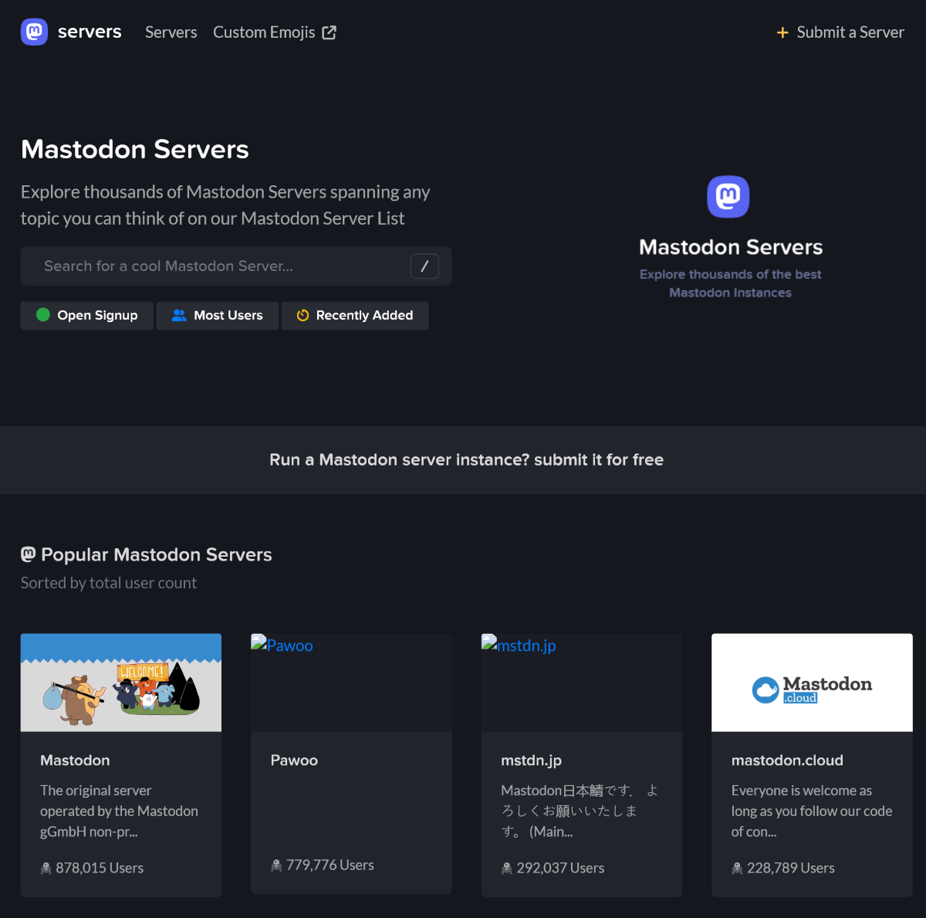926x918 pixels.
Task: Click the yellow clock icon on Recently Added
Action: [303, 315]
